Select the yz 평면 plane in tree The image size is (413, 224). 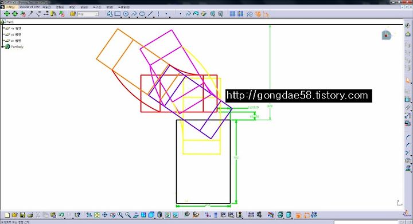13,35
